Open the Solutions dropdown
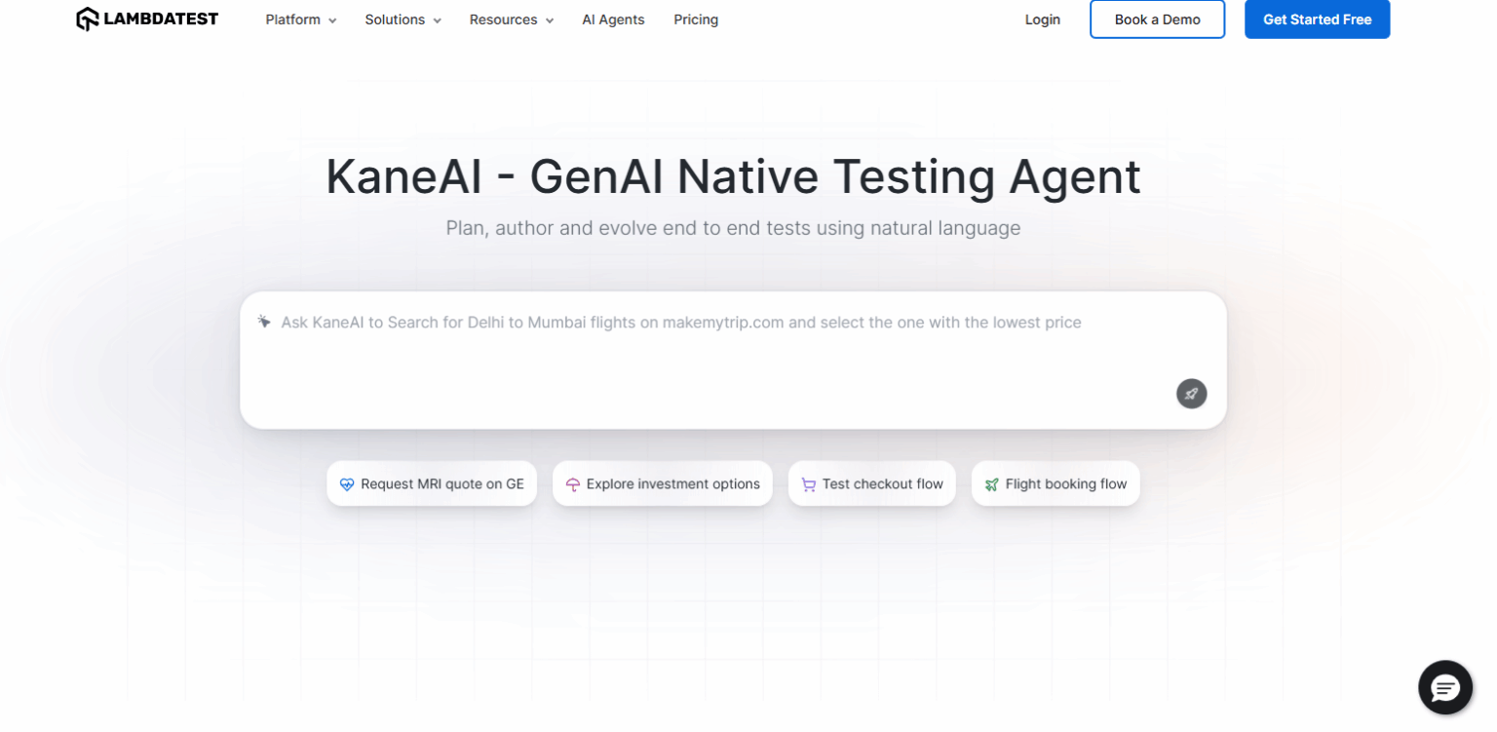Screen dimensions: 1497x732 [x=402, y=19]
